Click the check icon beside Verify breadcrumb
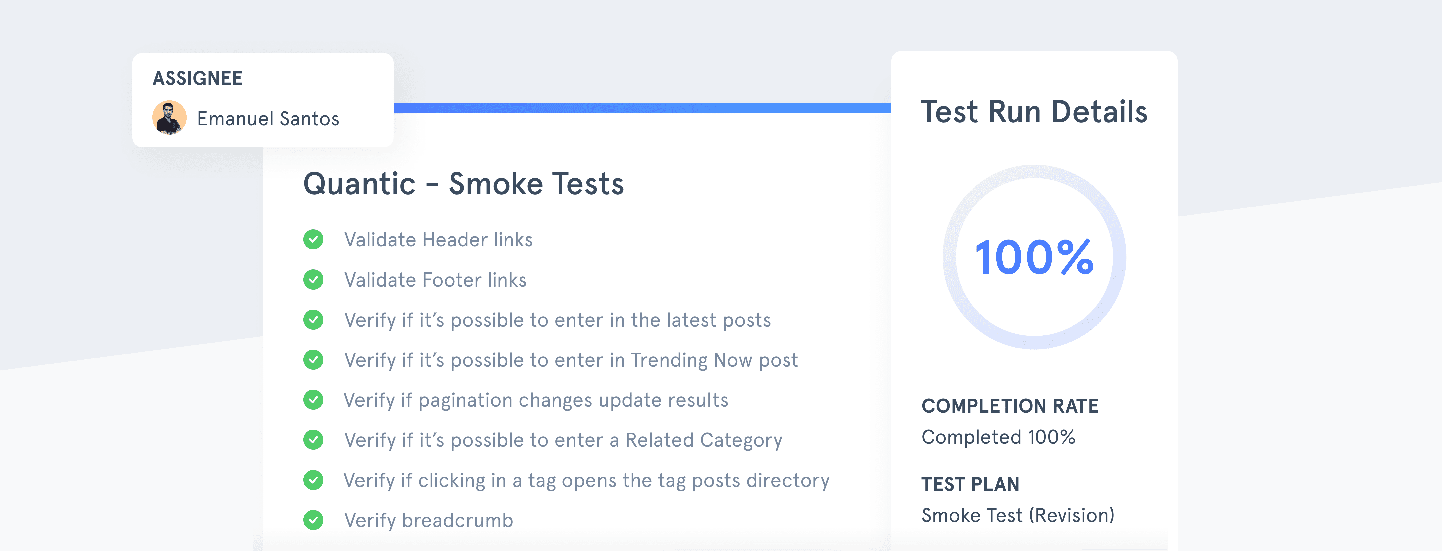1442x551 pixels. pyautogui.click(x=313, y=520)
